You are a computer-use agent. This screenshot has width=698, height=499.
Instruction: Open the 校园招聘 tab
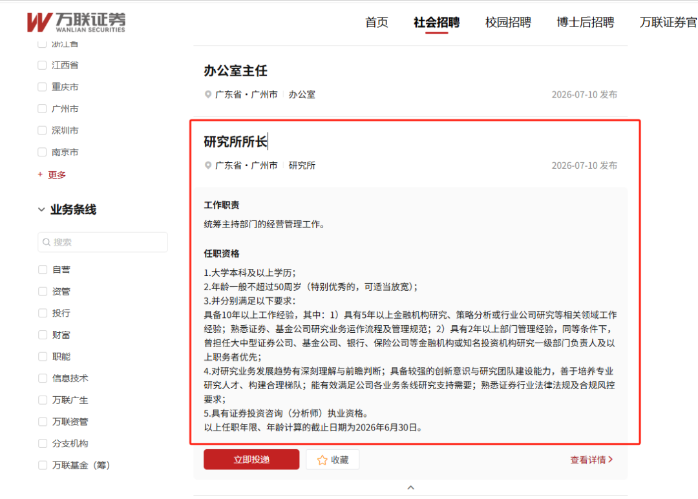[x=508, y=22]
